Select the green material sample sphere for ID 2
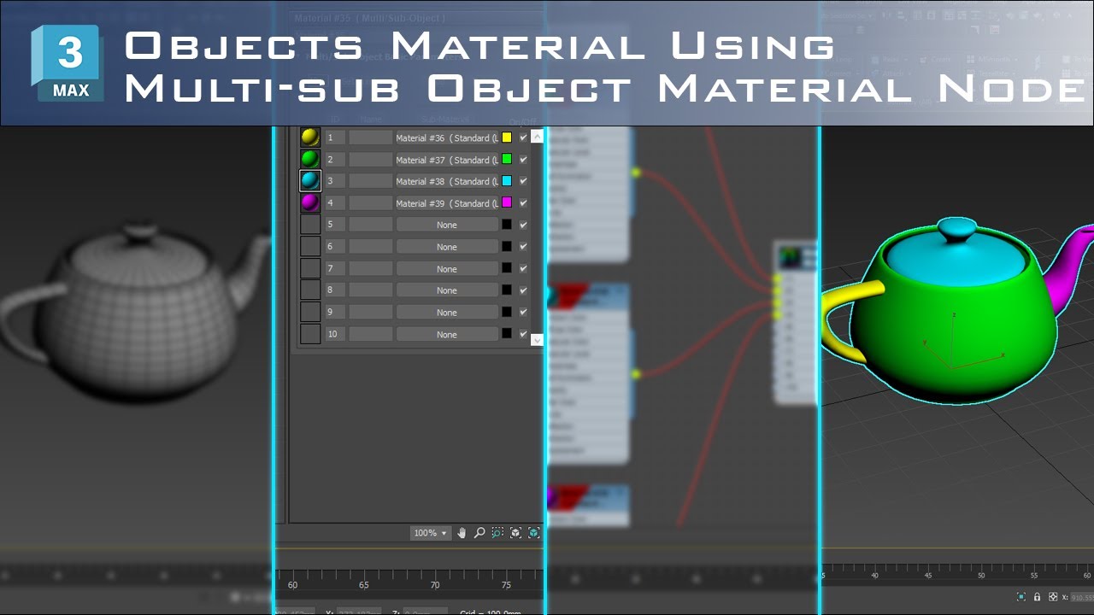 (x=310, y=159)
